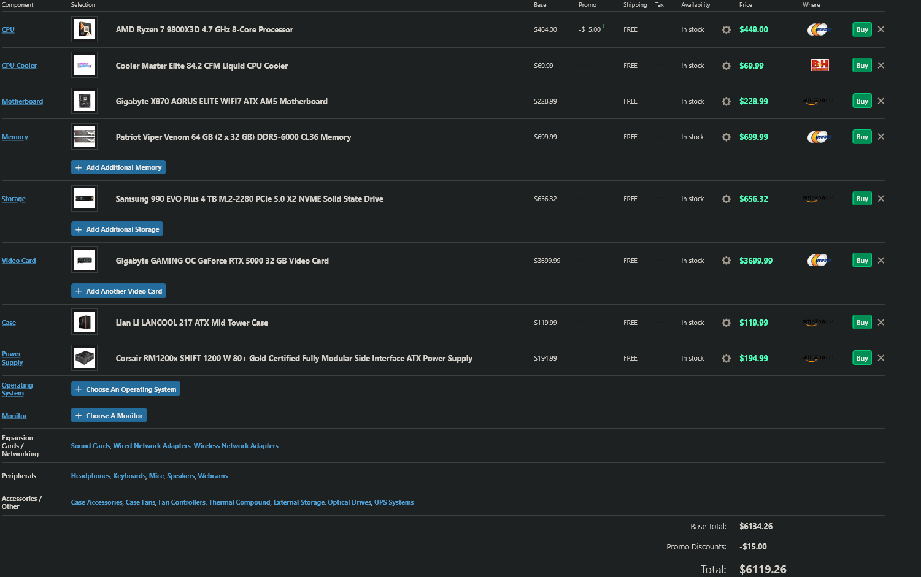
Task: Click the Amazon logo in the Motherboard row
Action: tap(819, 101)
